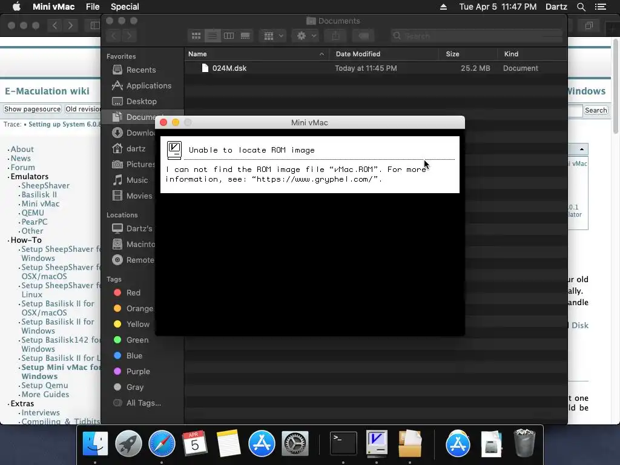Click Finder share button
The height and width of the screenshot is (465, 620).
click(335, 36)
